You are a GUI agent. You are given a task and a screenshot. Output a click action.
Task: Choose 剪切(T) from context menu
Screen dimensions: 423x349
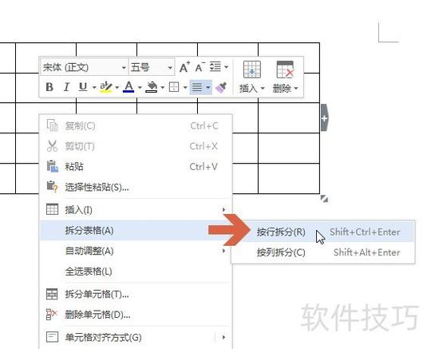click(136, 146)
